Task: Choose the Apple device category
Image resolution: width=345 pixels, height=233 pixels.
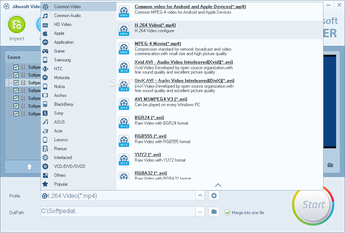Action: click(x=79, y=33)
